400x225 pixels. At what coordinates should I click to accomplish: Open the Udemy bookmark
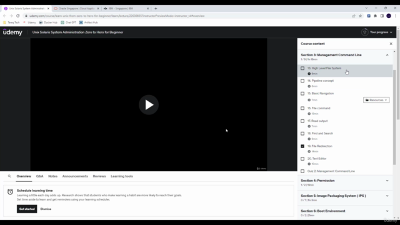[29, 22]
